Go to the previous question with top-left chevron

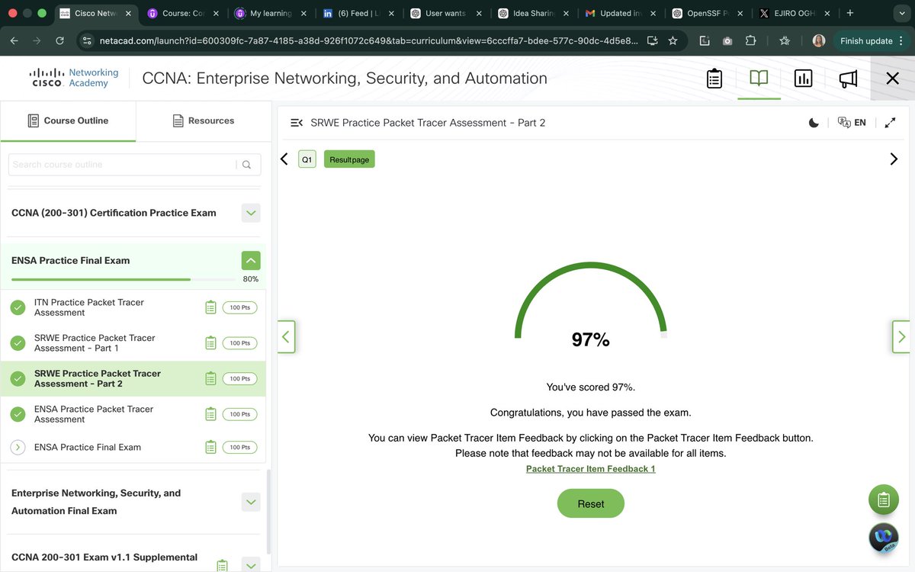284,159
